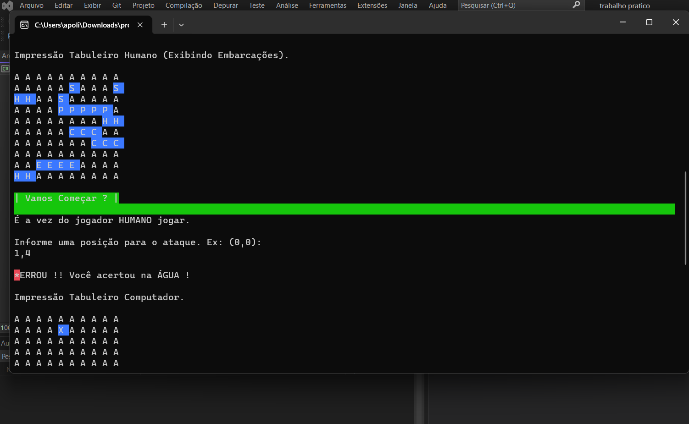Close the terminal window
This screenshot has height=424, width=689.
(x=675, y=22)
